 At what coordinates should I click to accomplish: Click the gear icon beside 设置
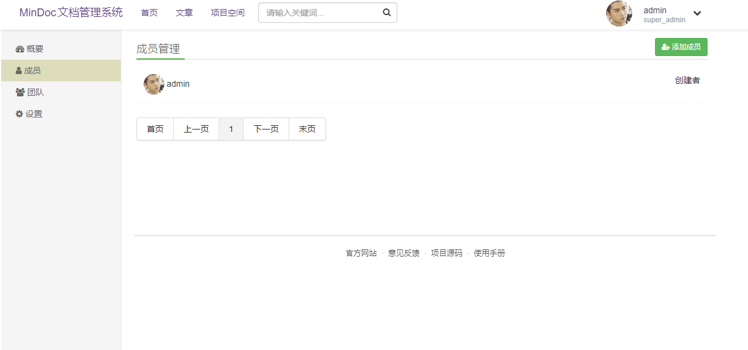click(x=19, y=114)
